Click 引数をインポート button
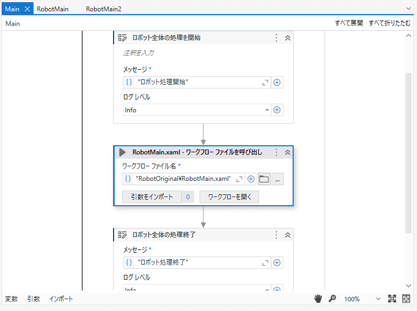This screenshot has width=417, height=311. (152, 197)
